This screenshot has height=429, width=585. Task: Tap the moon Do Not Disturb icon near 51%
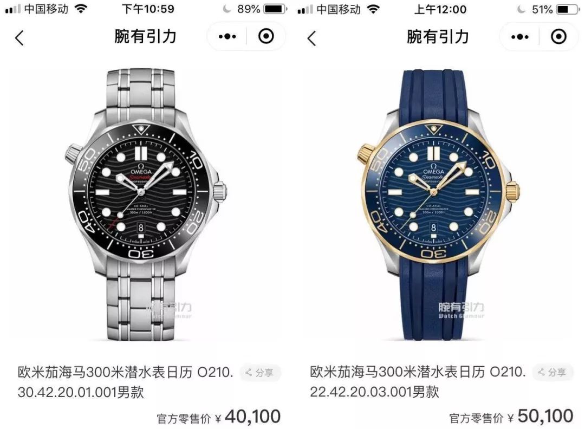tap(522, 9)
